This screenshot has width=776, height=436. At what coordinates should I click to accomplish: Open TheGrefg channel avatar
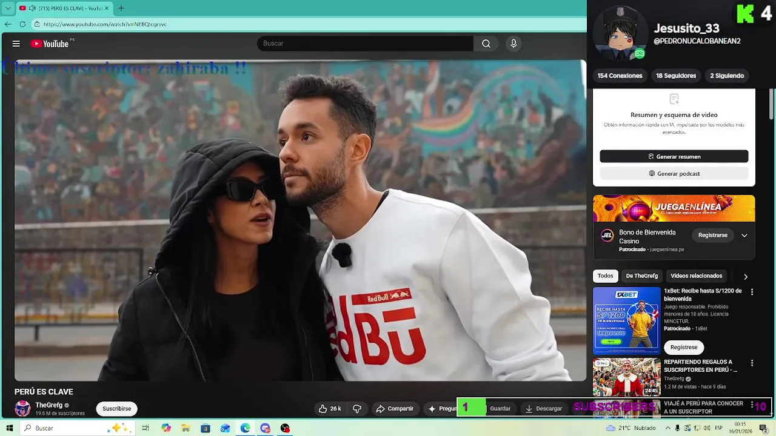(x=22, y=409)
